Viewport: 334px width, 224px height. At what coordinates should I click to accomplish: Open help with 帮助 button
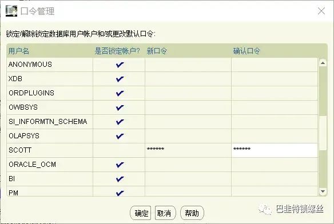point(192,213)
